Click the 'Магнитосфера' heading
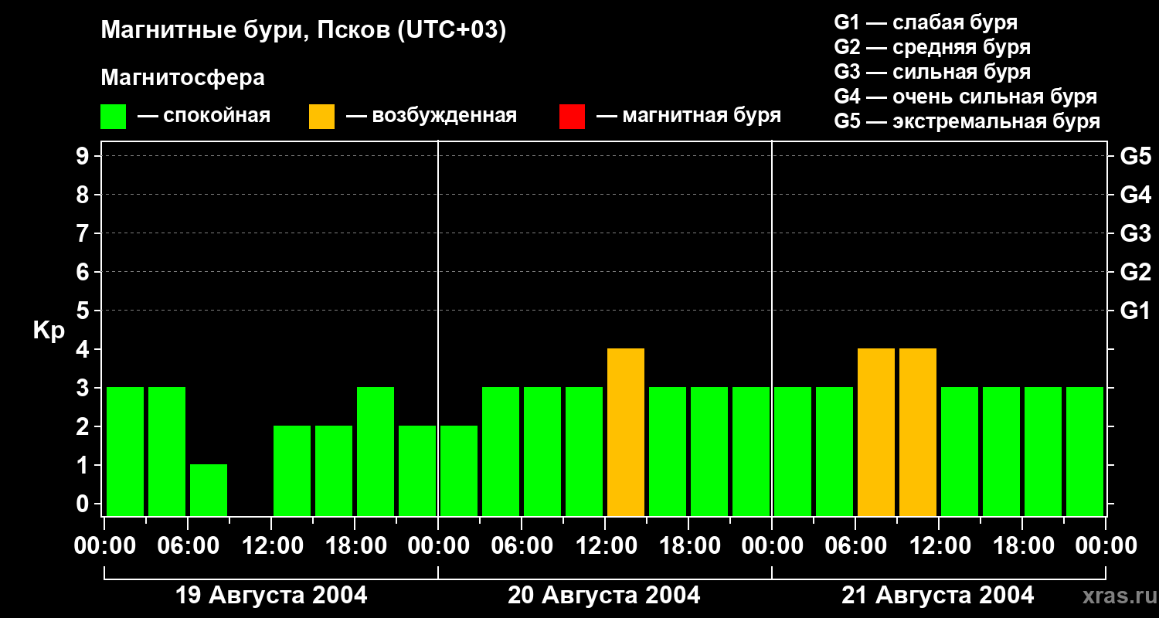This screenshot has height=618, width=1159. [183, 78]
